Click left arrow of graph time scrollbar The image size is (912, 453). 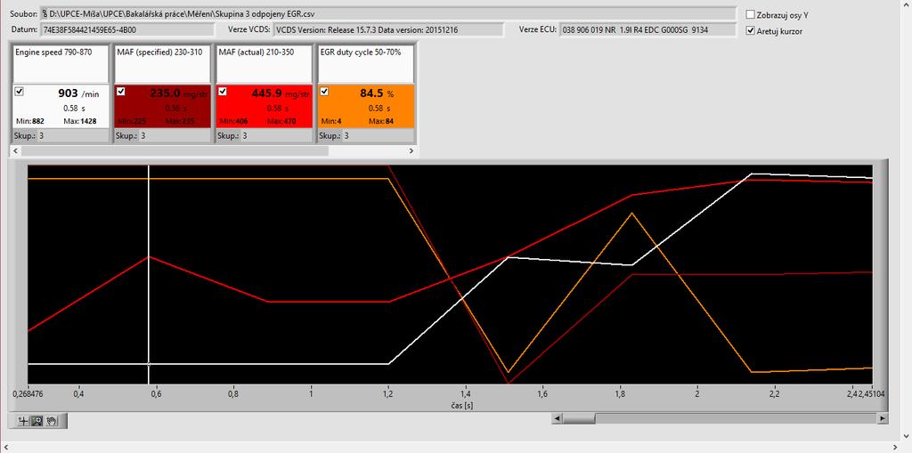point(557,418)
